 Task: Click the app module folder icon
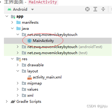pyautogui.click(x=13, y=16)
